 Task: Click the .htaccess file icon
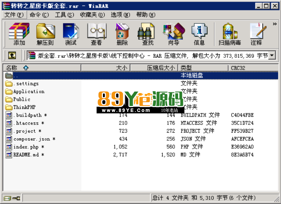(x=9, y=123)
